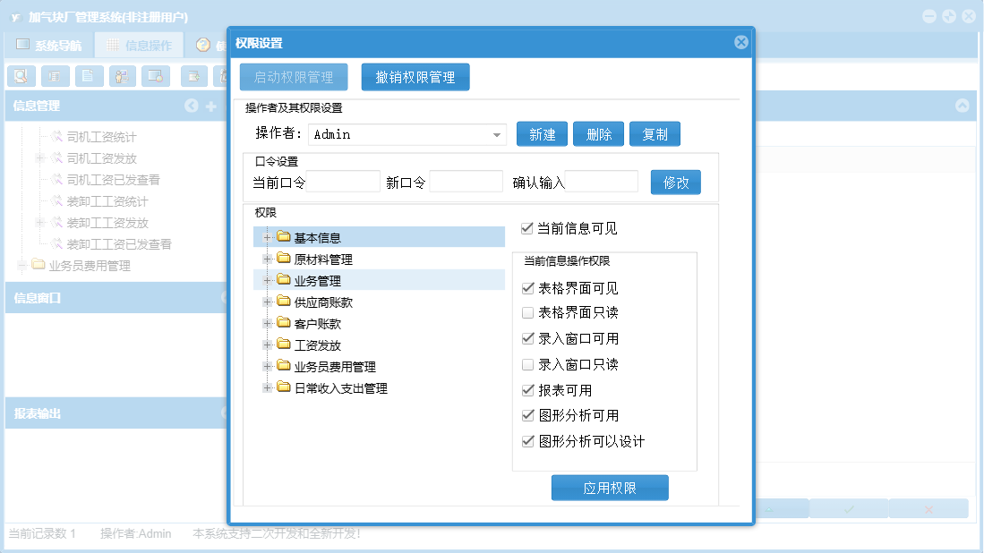Focus the 新口令 input field

tap(466, 182)
